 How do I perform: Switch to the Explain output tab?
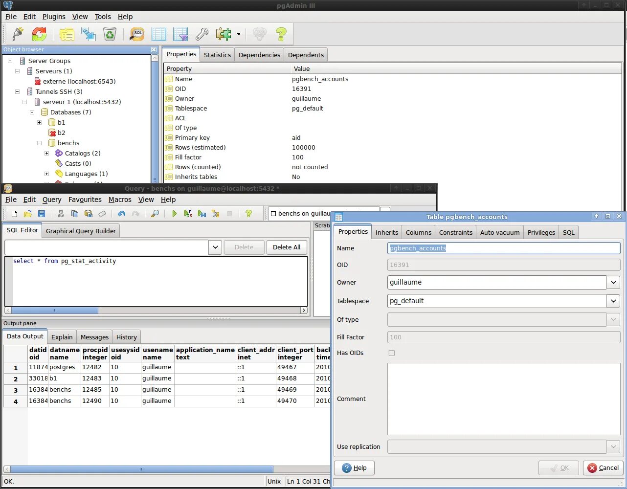pyautogui.click(x=62, y=337)
